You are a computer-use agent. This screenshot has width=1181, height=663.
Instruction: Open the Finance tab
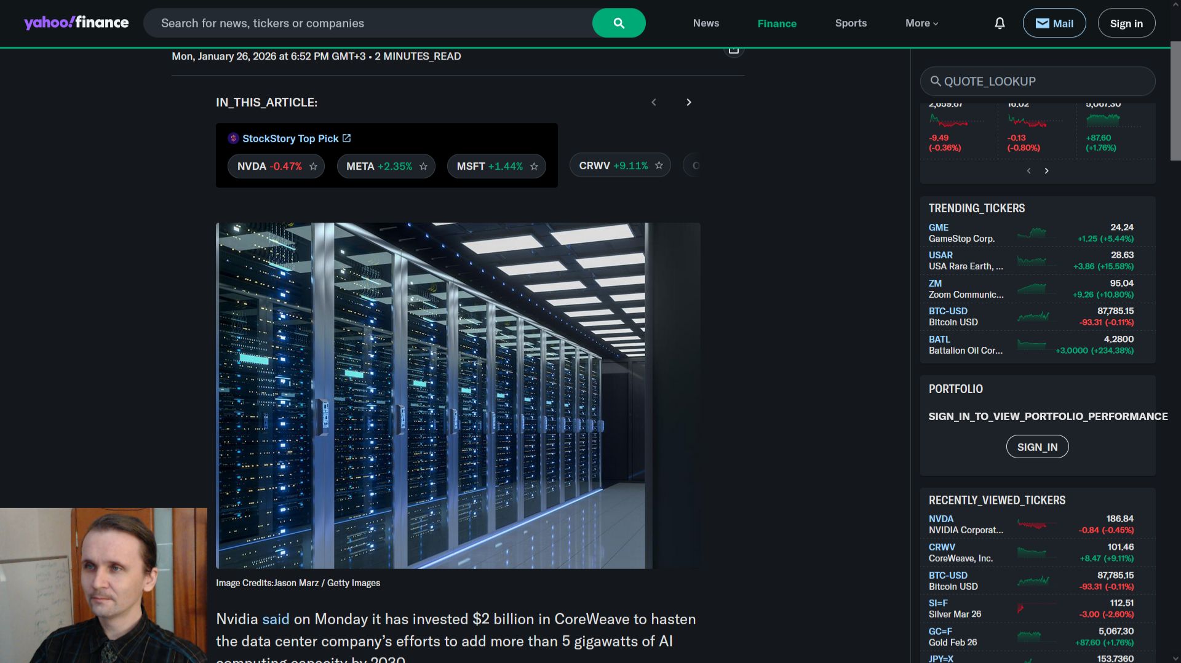click(x=777, y=23)
